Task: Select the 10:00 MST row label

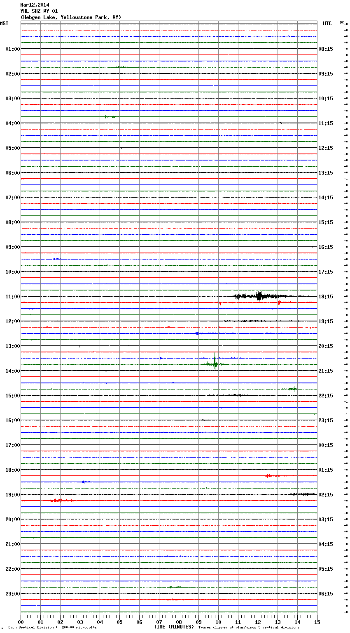Action: pos(13,272)
